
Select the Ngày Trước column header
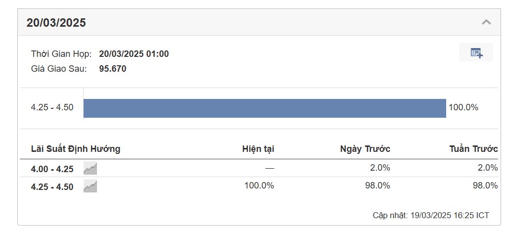365,149
